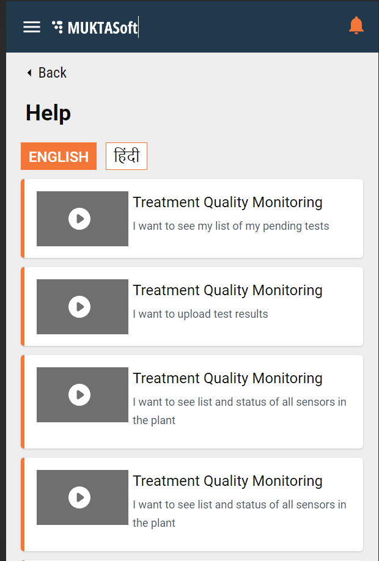Select Treatment Quality Monitoring title above upload test results
This screenshot has width=379, height=561.
(x=227, y=290)
